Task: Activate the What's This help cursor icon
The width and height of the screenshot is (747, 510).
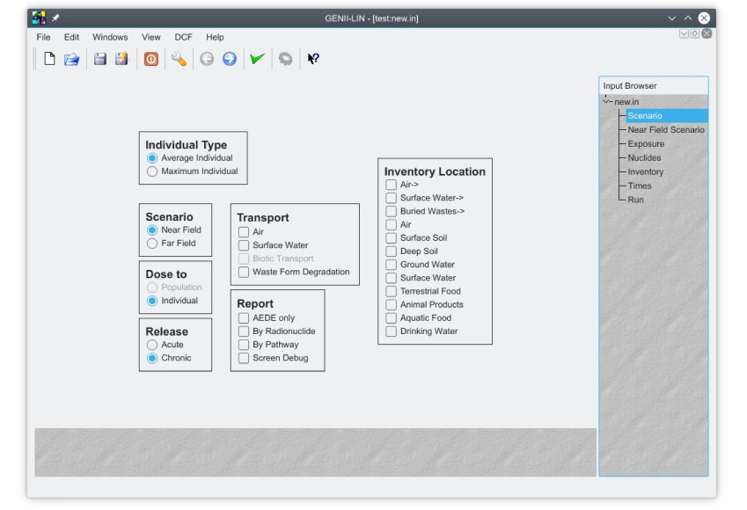Action: 313,59
